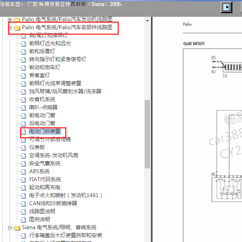This screenshot has height=242, width=242.
Task: Open 仪表板 diagram entry
Action: point(37,148)
